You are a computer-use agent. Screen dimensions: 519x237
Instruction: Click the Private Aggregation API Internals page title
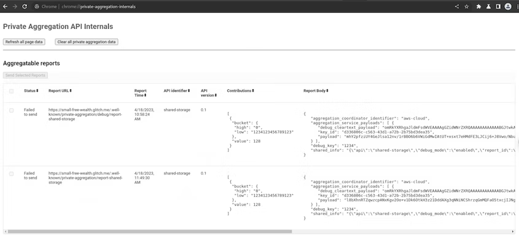[x=58, y=27]
